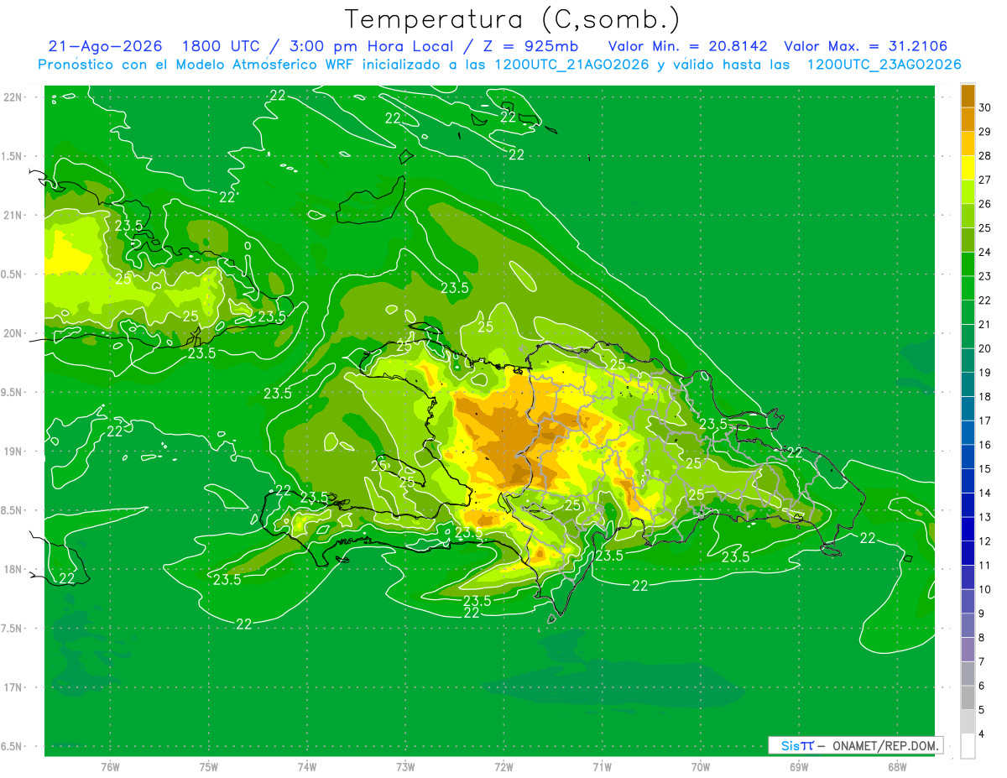Click the colorbar label '21'
The height and width of the screenshot is (778, 1007).
tap(985, 325)
